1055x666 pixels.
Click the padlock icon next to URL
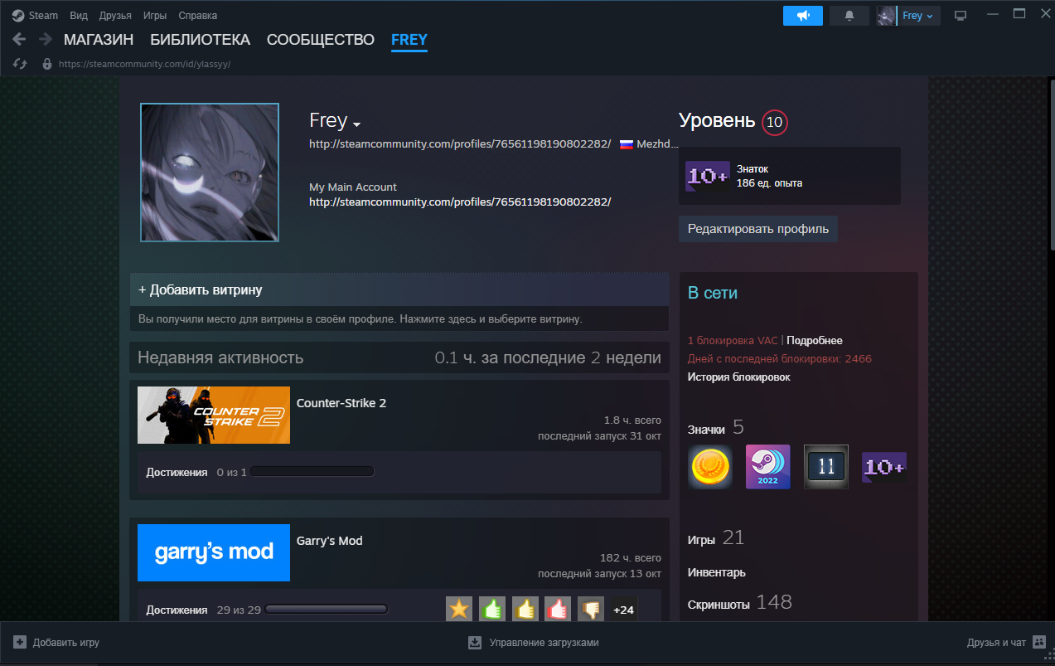point(46,63)
